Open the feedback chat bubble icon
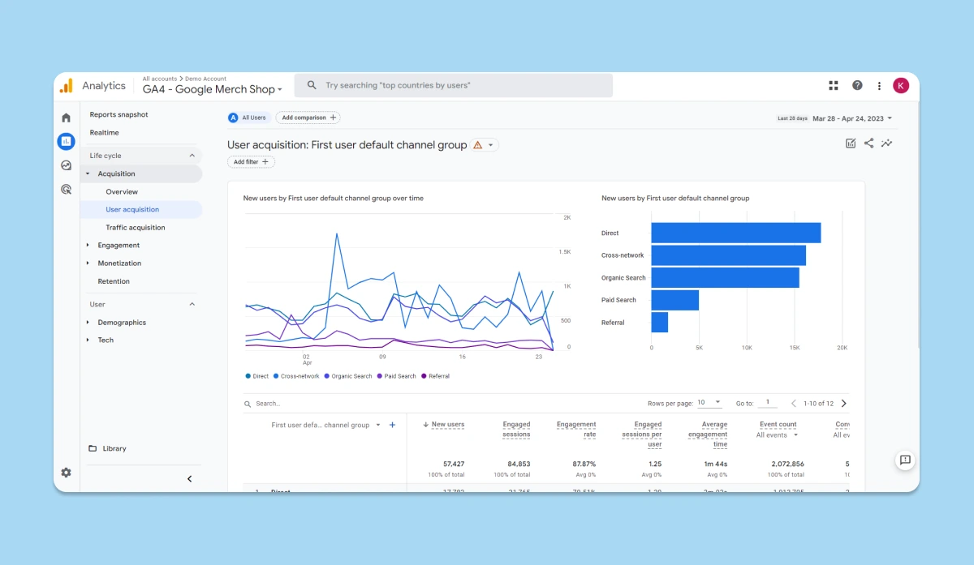Screen dimensions: 974x565 [x=906, y=460]
